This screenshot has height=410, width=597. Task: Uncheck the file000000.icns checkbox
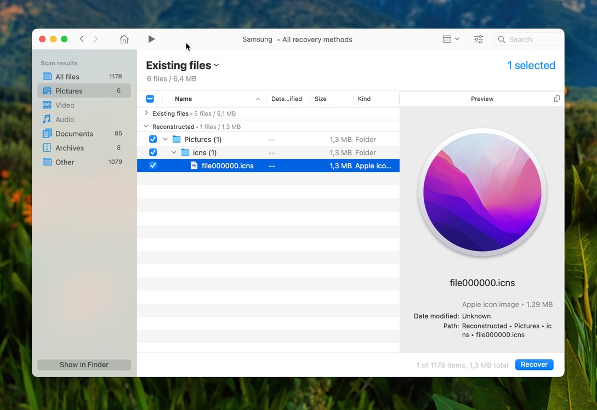pyautogui.click(x=153, y=166)
